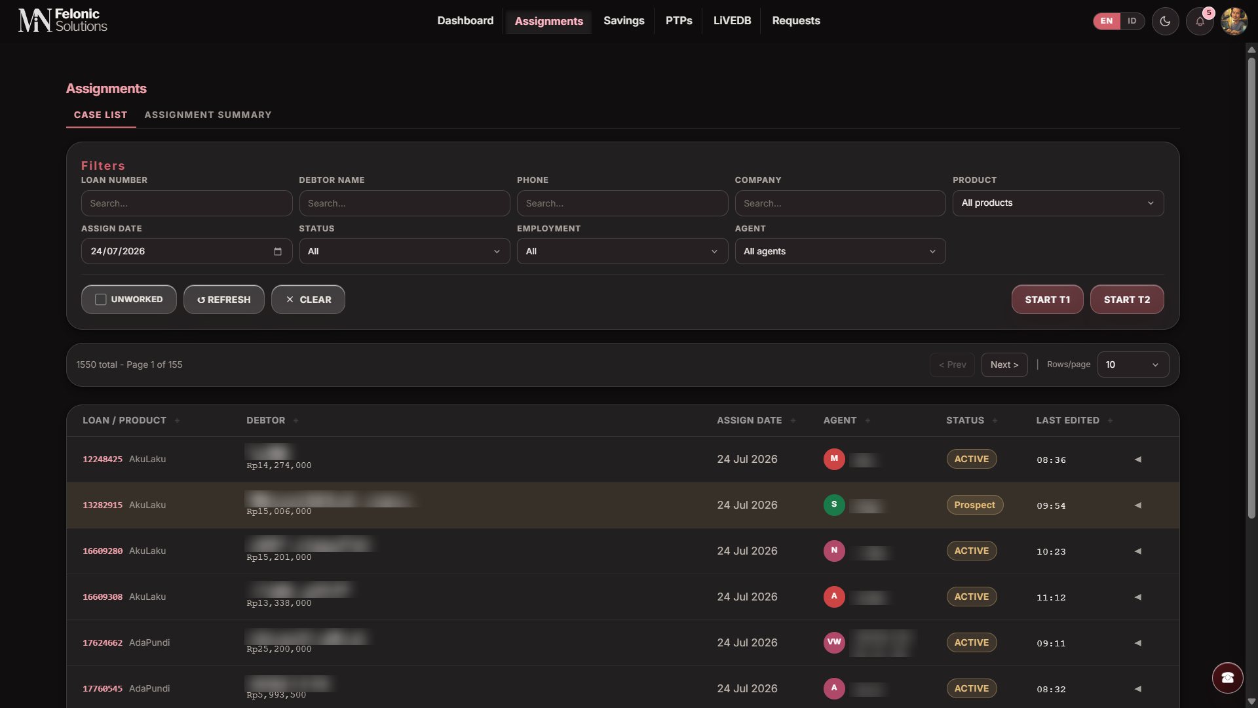Click agent A avatar in loan 17760545 row
This screenshot has width=1258, height=708.
834,688
